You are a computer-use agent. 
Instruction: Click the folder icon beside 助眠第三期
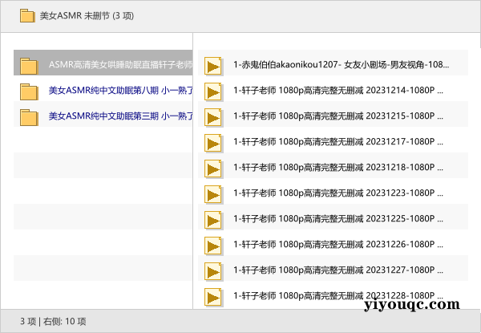30,117
